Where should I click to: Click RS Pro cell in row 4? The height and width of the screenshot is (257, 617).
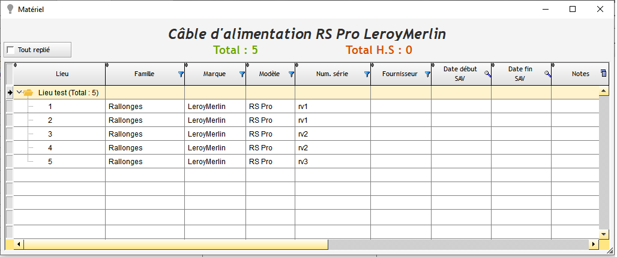(270, 148)
